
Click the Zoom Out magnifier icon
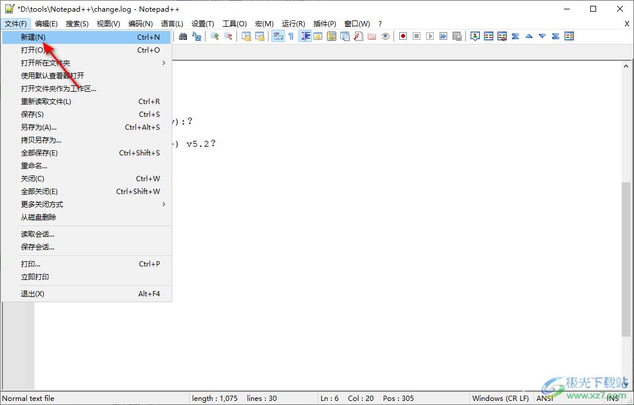tap(228, 36)
